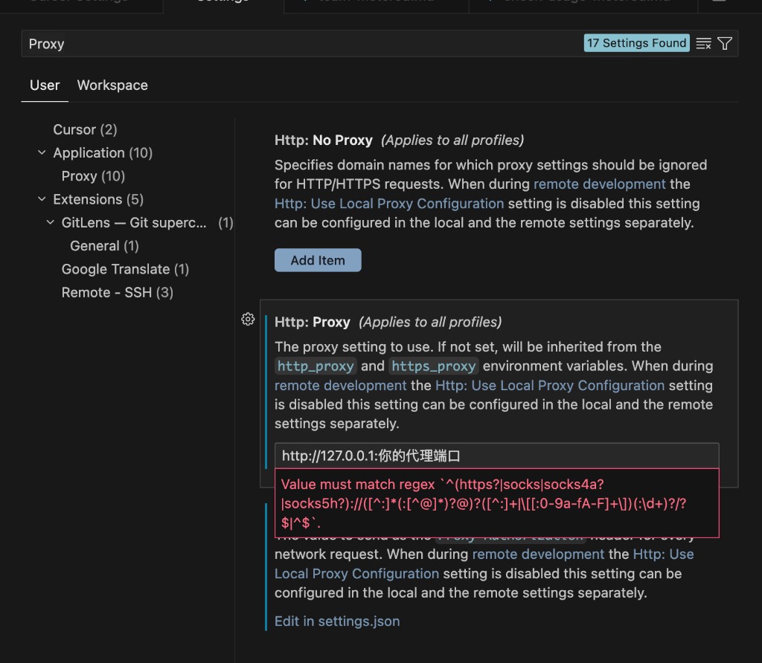Screen dimensions: 762x663
Task: Open Edit in settings.json
Action: coord(336,621)
